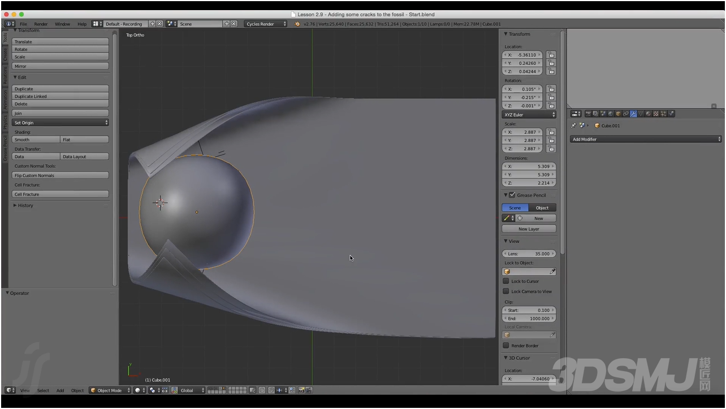
Task: Open the Render menu
Action: [x=41, y=24]
